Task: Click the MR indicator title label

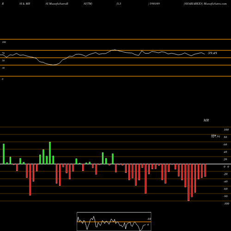Action: [x=206, y=120]
